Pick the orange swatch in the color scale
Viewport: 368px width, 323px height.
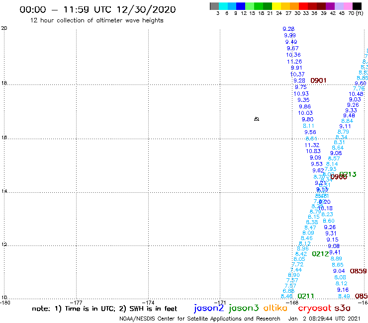click(x=294, y=6)
